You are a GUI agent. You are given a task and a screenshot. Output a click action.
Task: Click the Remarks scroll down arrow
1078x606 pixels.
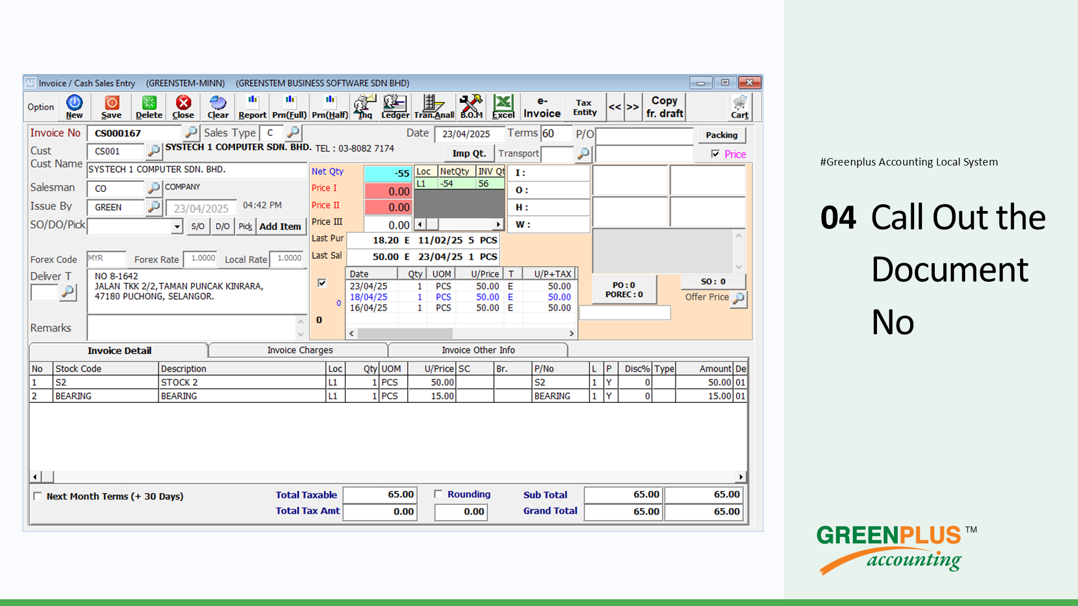point(300,334)
